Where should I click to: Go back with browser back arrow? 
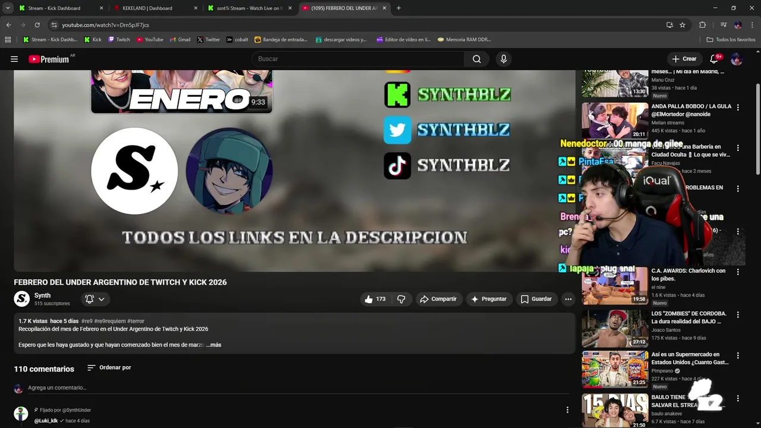pos(9,25)
